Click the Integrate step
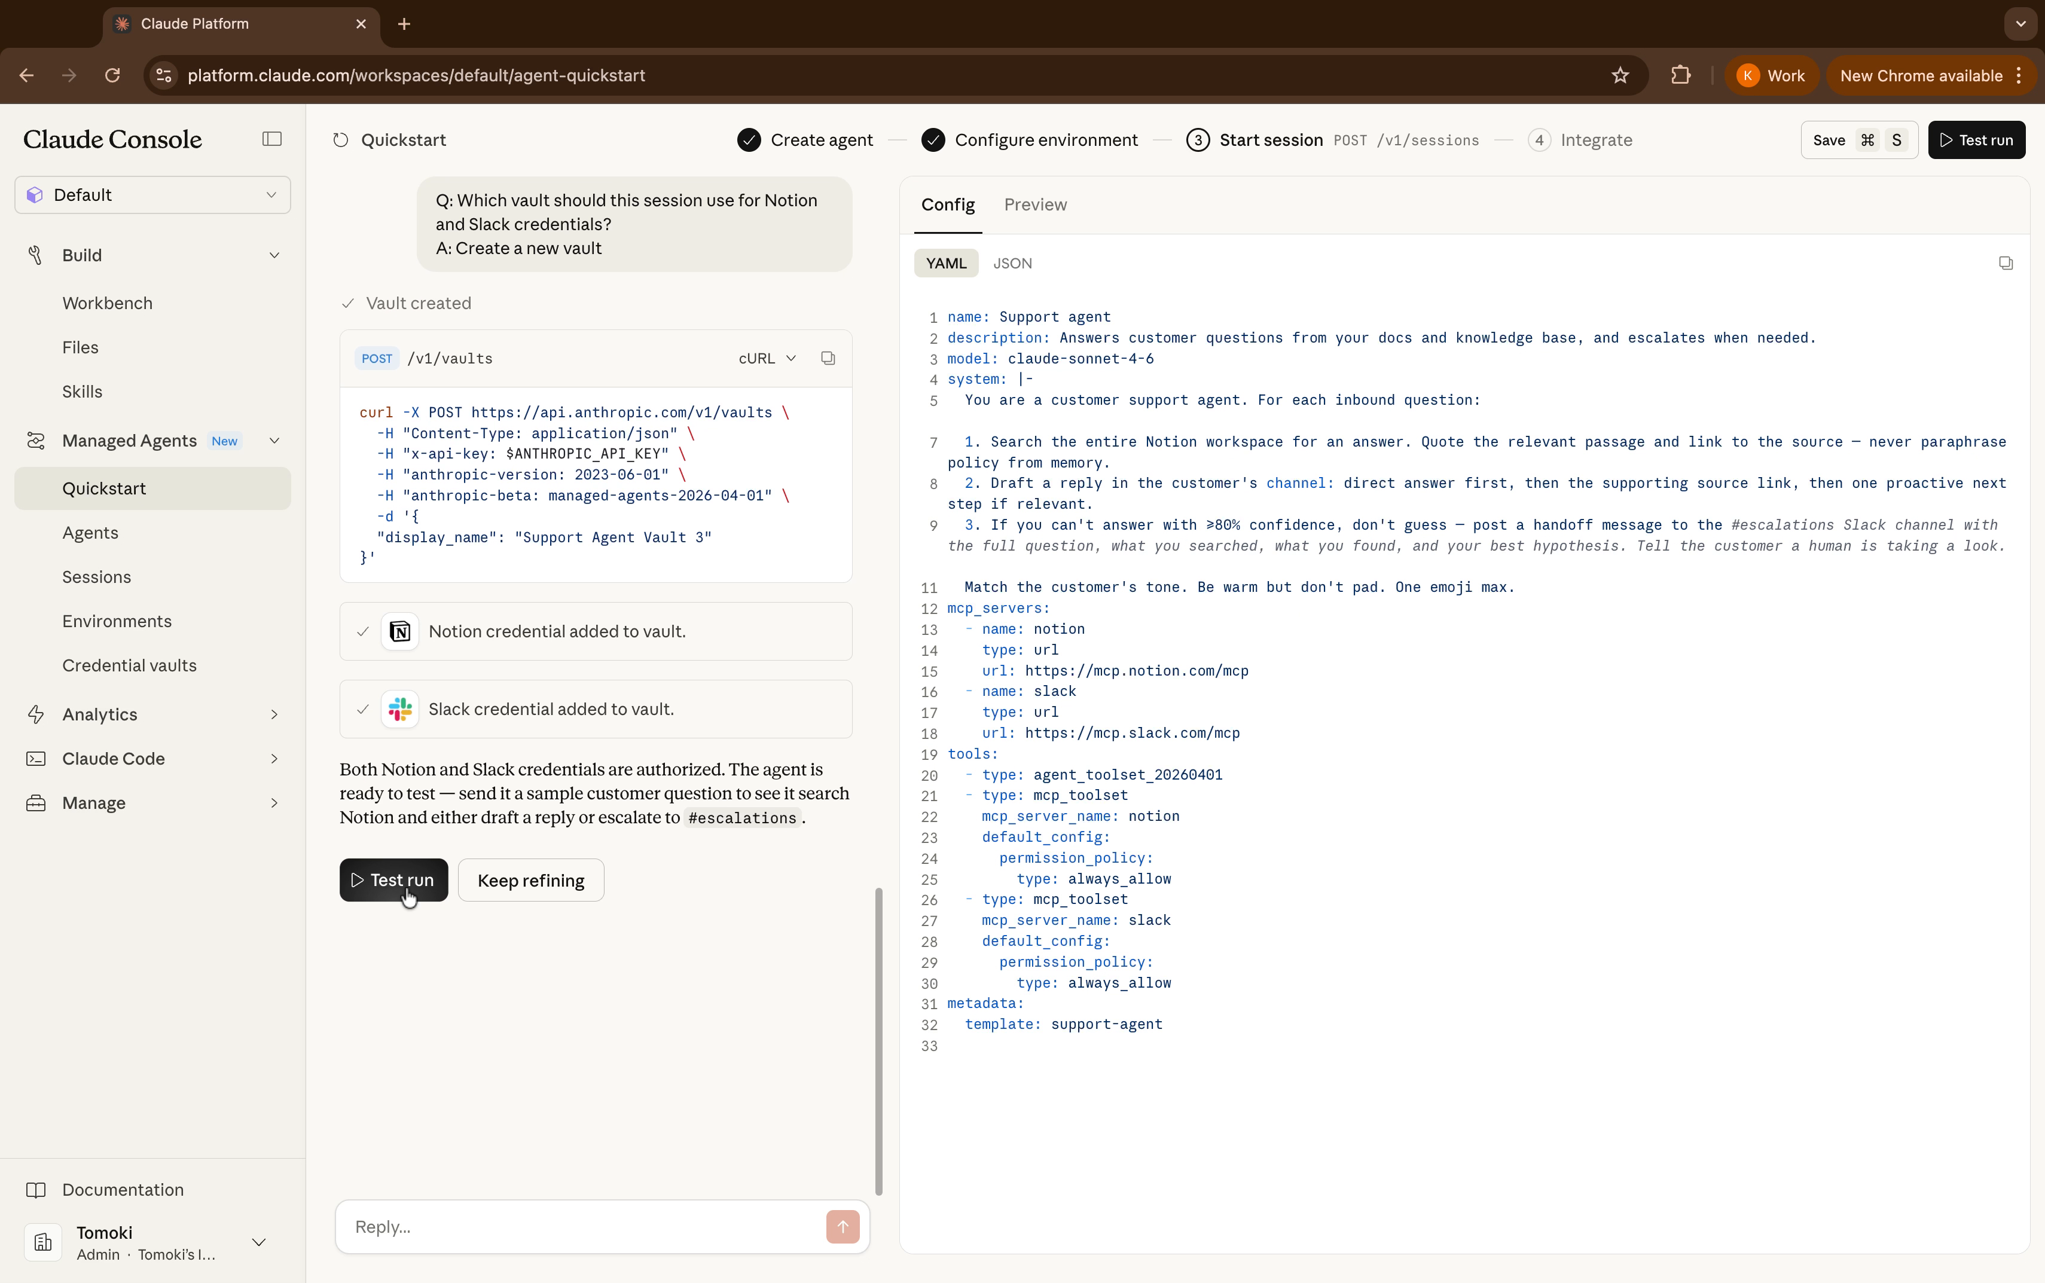Viewport: 2045px width, 1283px height. point(1579,140)
